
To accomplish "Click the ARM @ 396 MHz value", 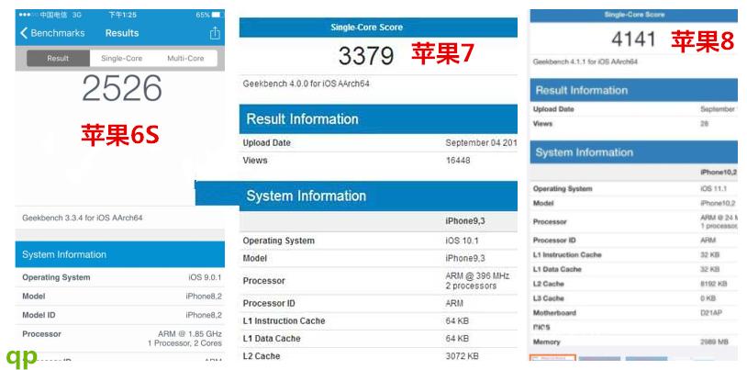I will (x=477, y=275).
